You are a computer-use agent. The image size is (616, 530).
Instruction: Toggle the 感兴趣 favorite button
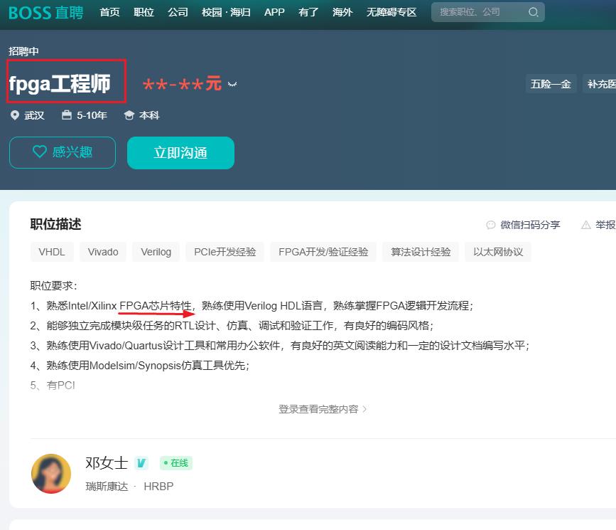click(63, 152)
